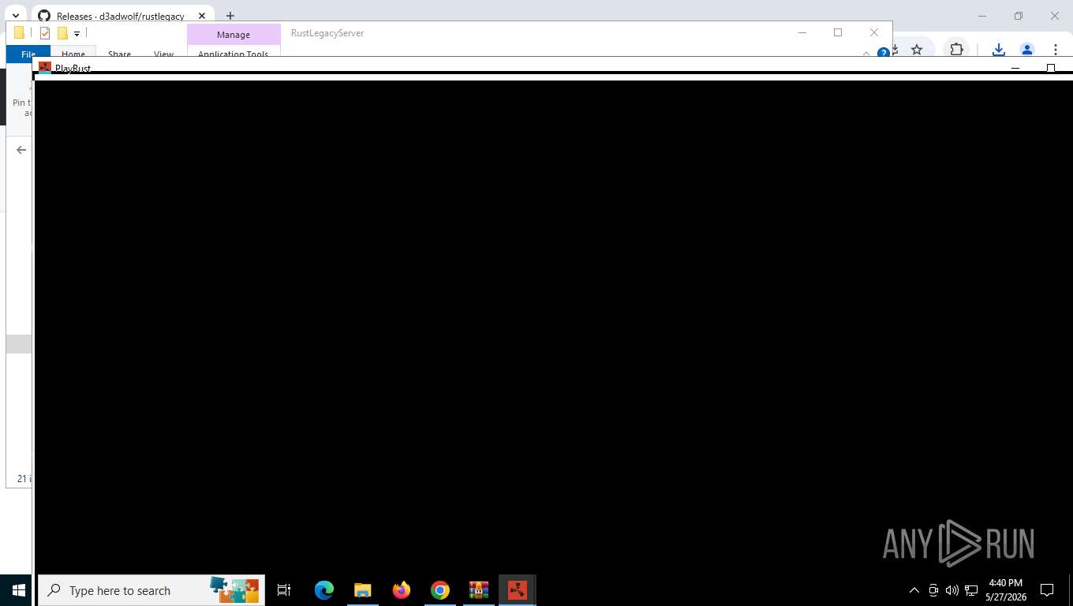The image size is (1073, 606).
Task: Open File Explorer help question mark
Action: pyautogui.click(x=884, y=53)
